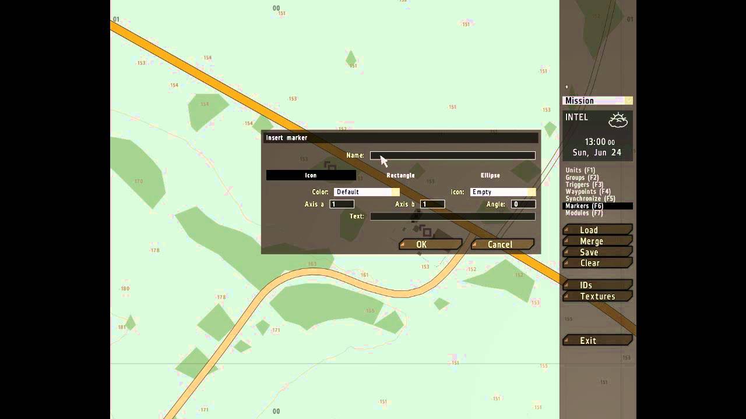Image resolution: width=746 pixels, height=419 pixels.
Task: Switch to Groups (F2) mode
Action: (x=582, y=177)
